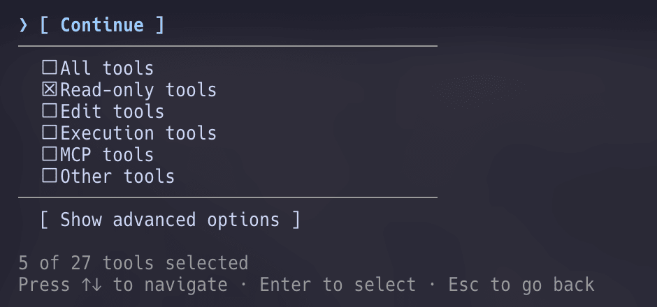Expand Show advanced options
This screenshot has width=657, height=307.
(170, 220)
